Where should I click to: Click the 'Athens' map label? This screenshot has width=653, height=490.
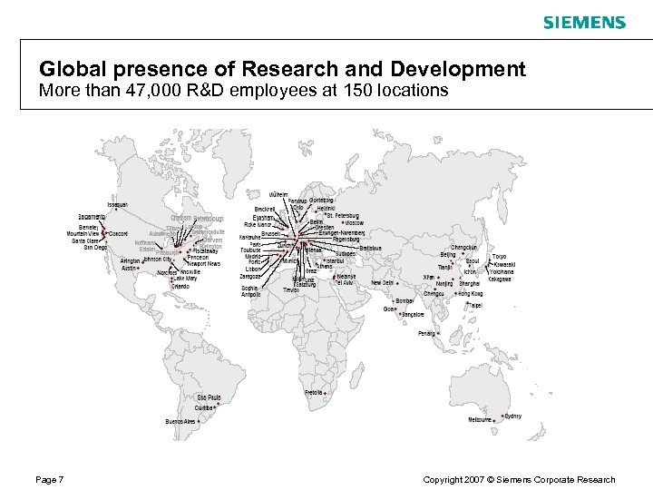[325, 266]
